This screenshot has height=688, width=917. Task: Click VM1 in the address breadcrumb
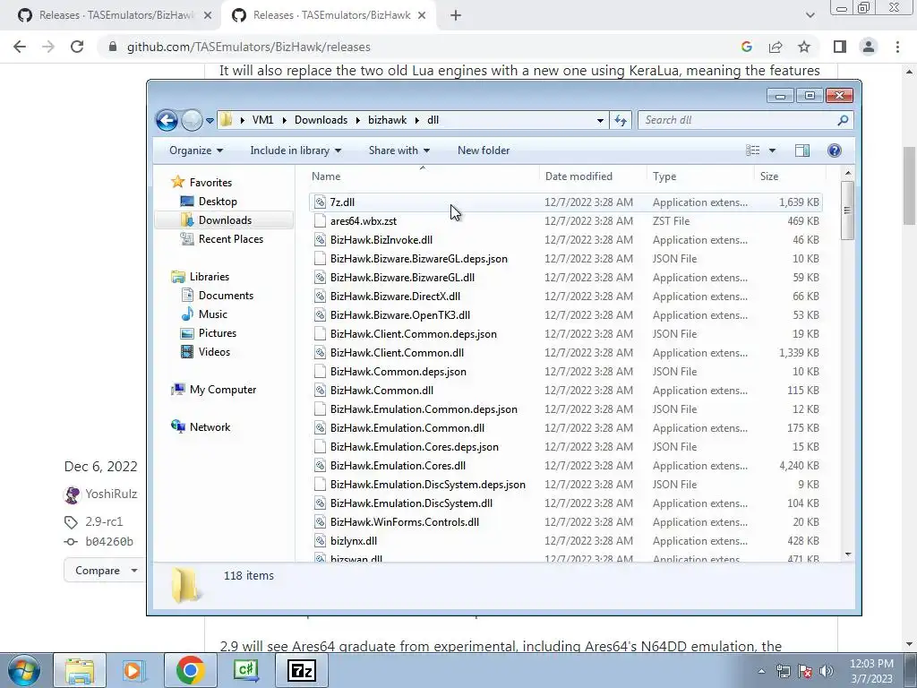[x=262, y=120]
